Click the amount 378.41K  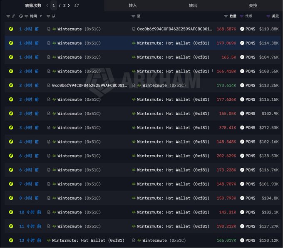228,128
